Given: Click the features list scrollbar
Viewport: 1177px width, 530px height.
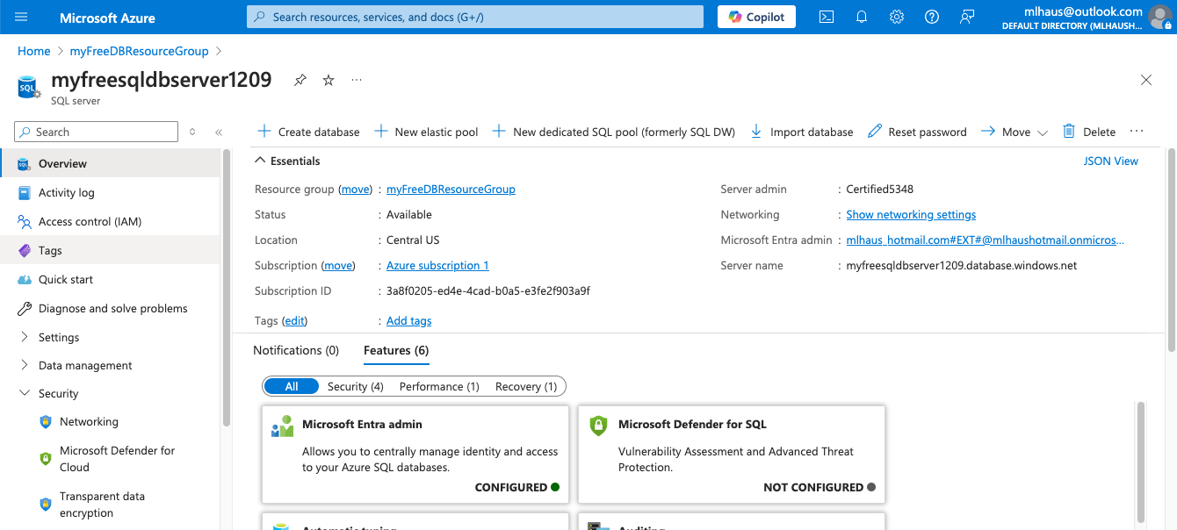Looking at the screenshot, I should 1142,461.
